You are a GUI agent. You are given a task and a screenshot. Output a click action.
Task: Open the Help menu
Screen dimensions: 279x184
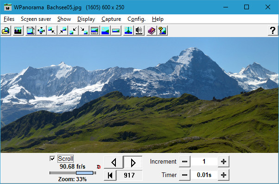pos(158,19)
